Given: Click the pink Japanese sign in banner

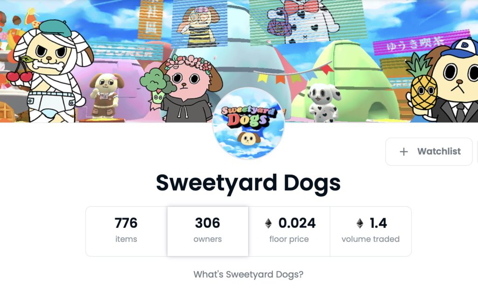Looking at the screenshot, I should pos(421,43).
